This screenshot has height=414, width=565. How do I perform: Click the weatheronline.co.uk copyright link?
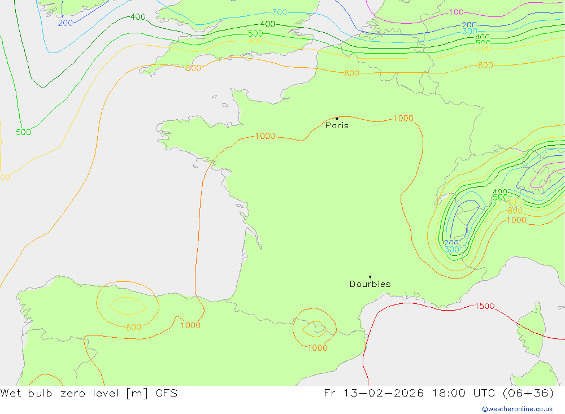pos(518,409)
